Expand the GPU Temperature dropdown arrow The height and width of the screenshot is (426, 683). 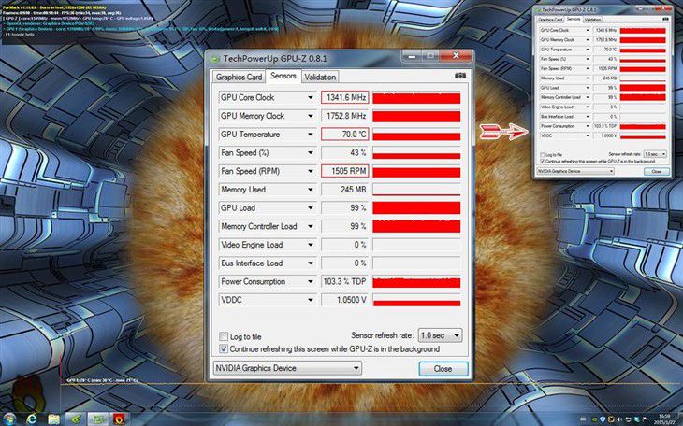coord(310,135)
